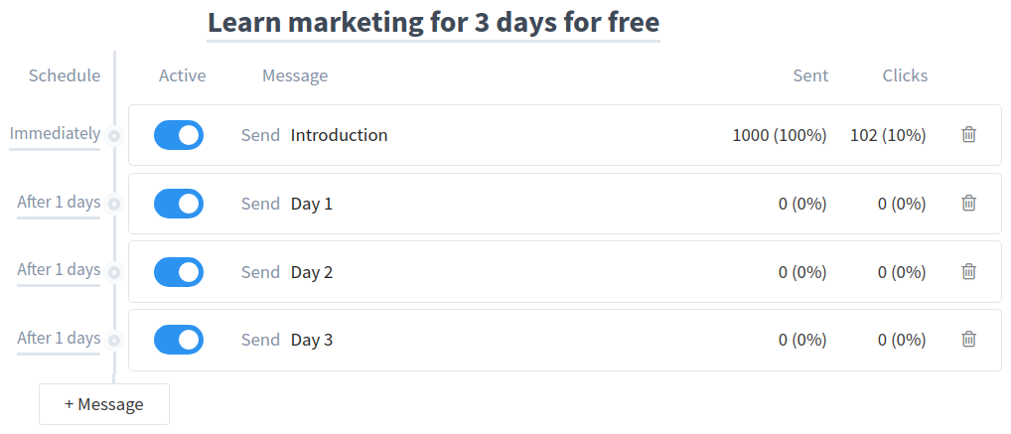Switch off Day 3 active toggle

tap(179, 340)
